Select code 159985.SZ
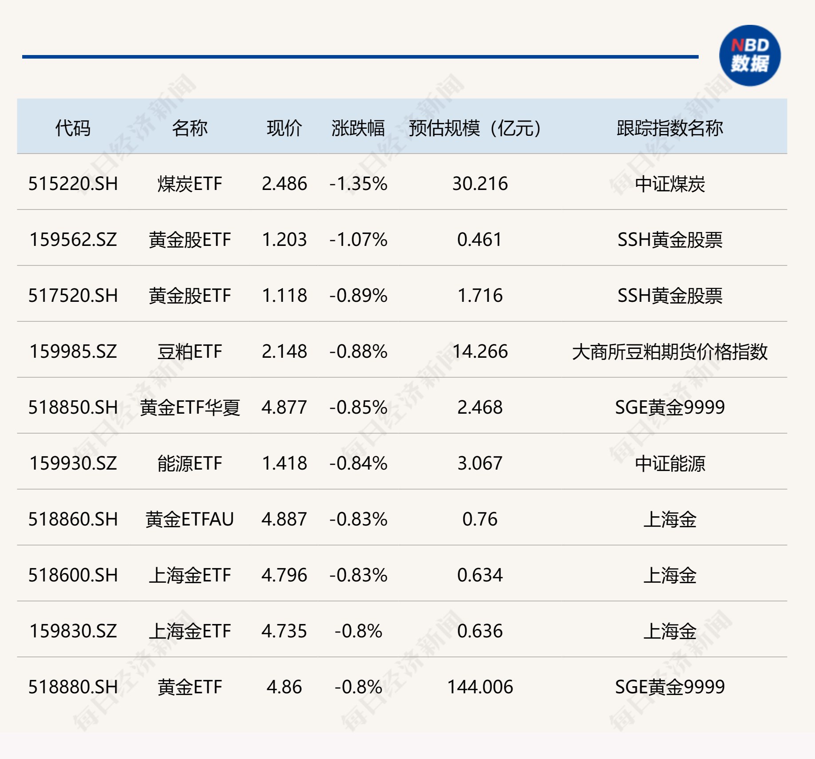Screen dimensions: 815x759 [73, 352]
